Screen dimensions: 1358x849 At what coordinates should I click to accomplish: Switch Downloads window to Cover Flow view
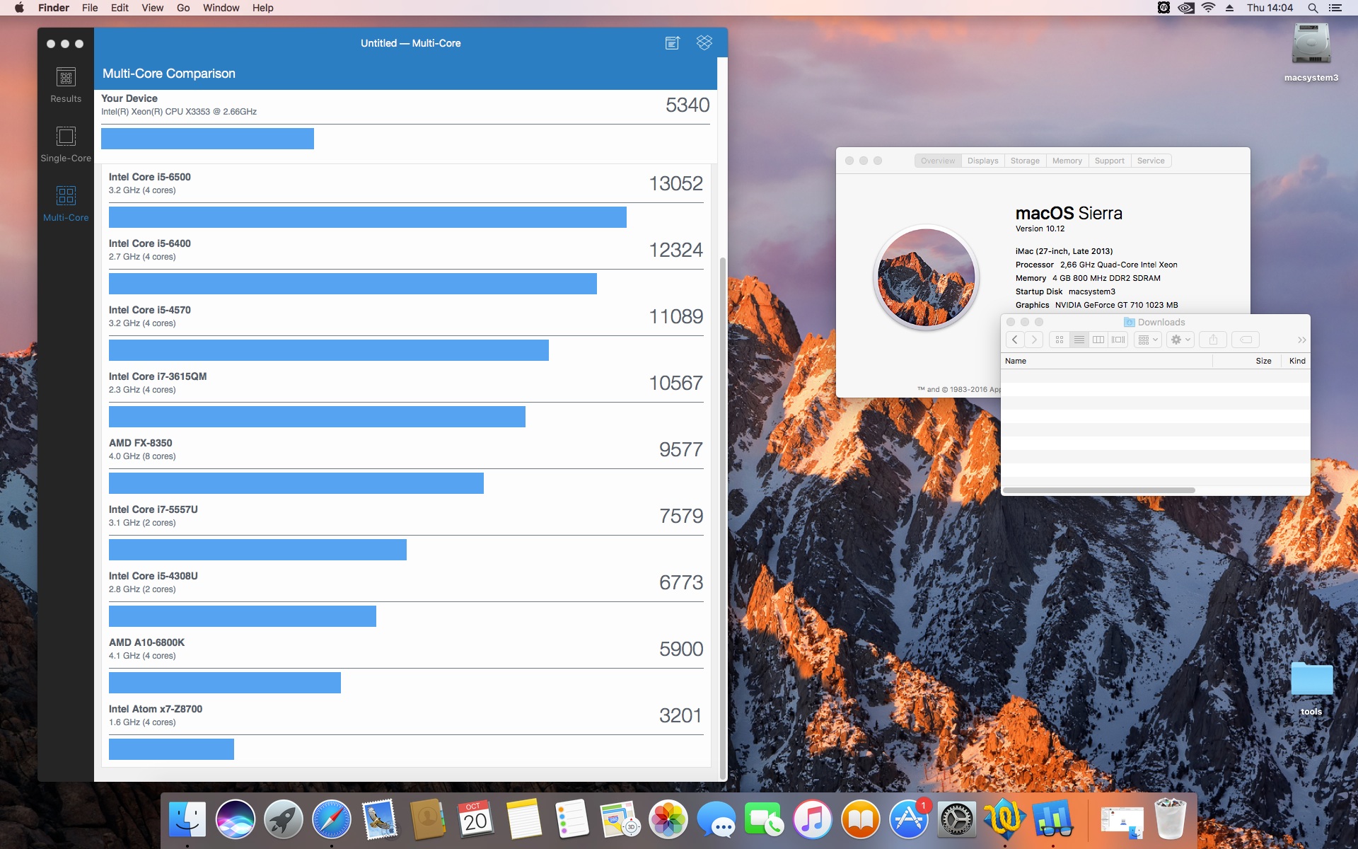1118,340
